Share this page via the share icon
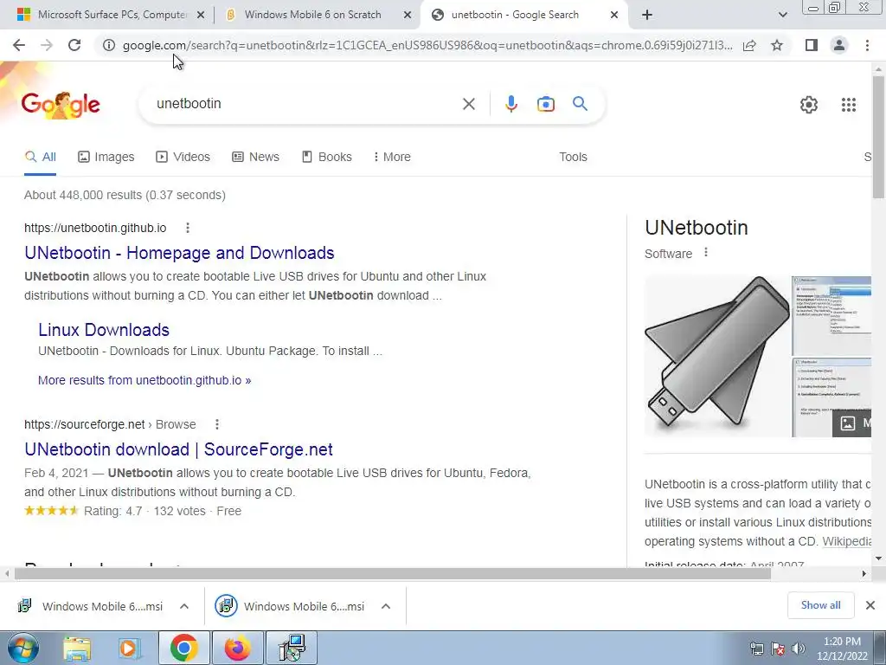This screenshot has height=665, width=886. [749, 45]
